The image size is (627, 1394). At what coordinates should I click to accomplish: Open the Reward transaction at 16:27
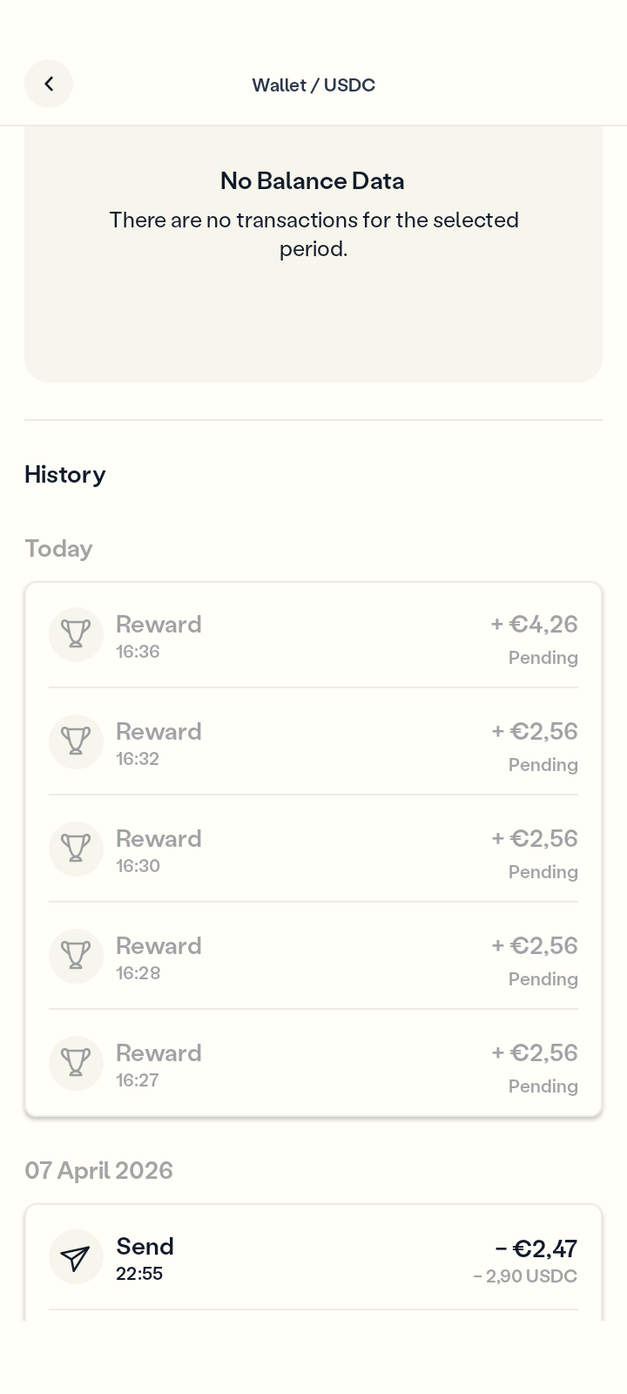(x=313, y=1064)
